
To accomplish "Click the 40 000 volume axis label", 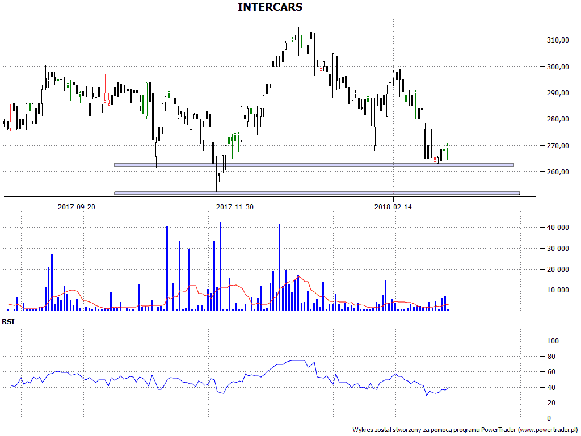I will [x=558, y=227].
